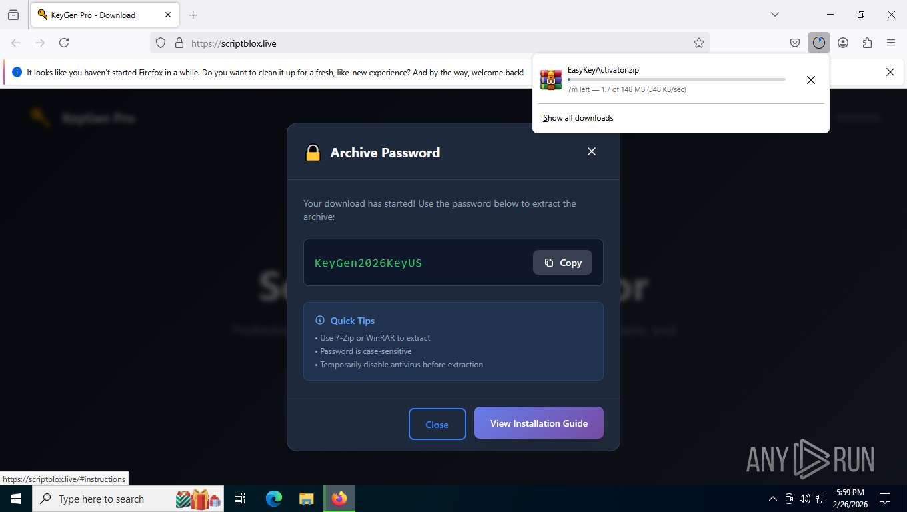
Task: Click the scriptblox.live address bar
Action: 429,43
